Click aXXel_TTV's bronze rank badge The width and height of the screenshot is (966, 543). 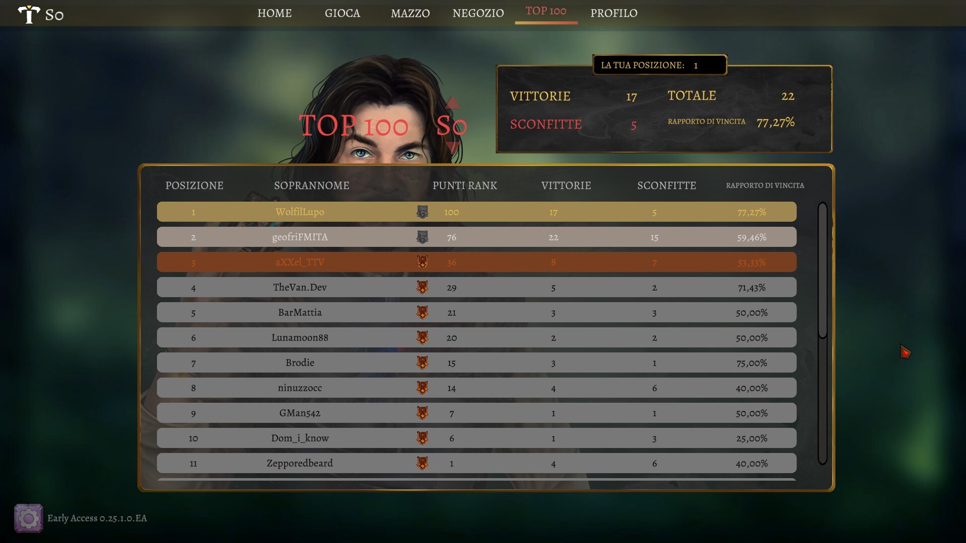[422, 262]
